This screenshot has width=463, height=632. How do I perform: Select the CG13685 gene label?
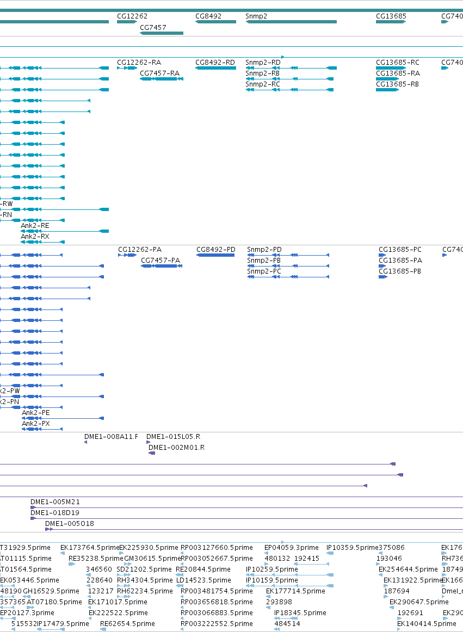(x=391, y=16)
